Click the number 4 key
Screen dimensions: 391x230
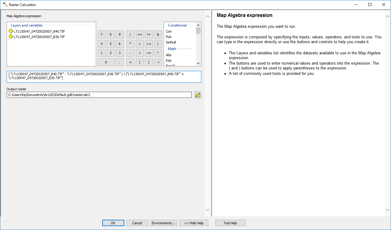click(x=102, y=44)
